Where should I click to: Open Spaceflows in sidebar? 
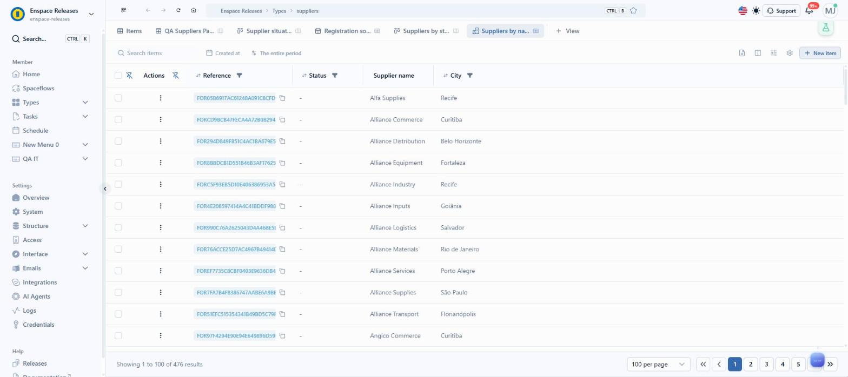coord(38,88)
